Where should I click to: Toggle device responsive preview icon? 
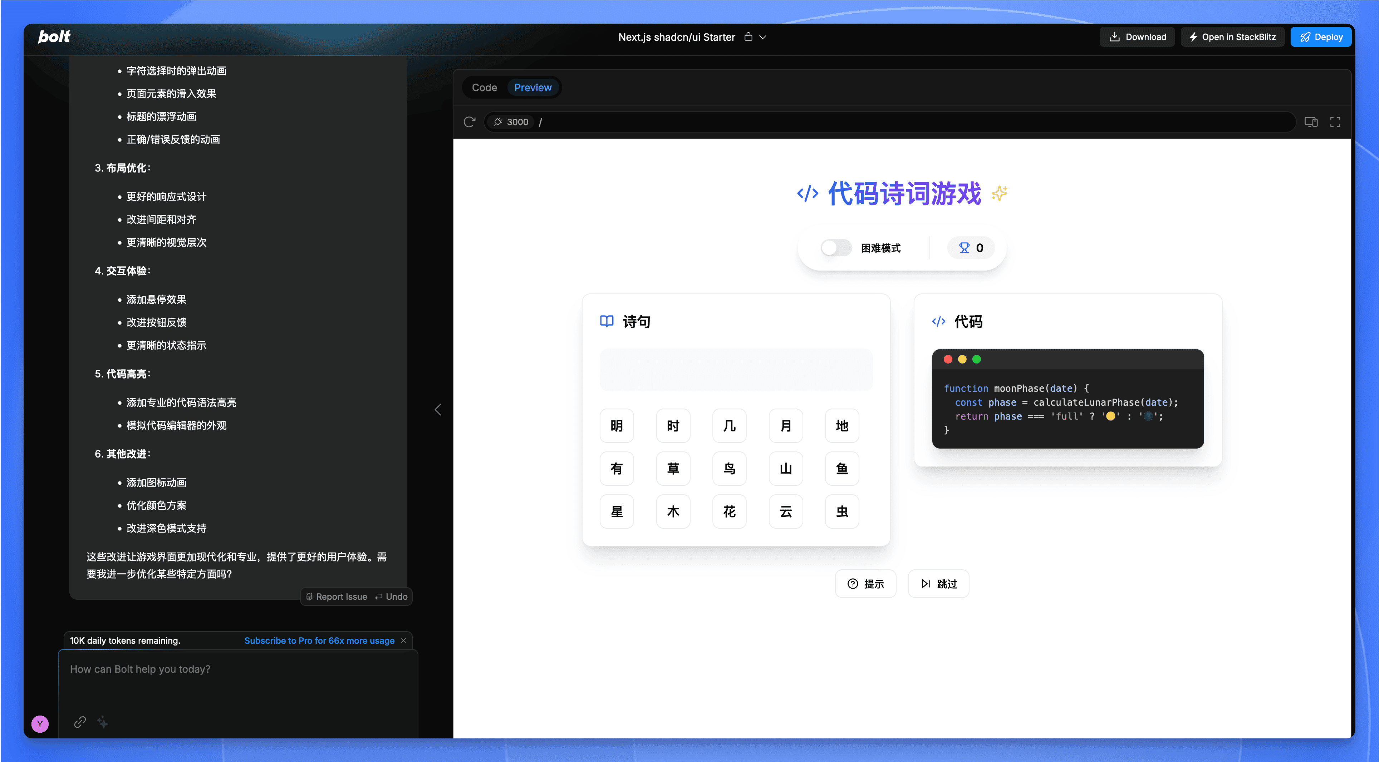click(x=1311, y=122)
